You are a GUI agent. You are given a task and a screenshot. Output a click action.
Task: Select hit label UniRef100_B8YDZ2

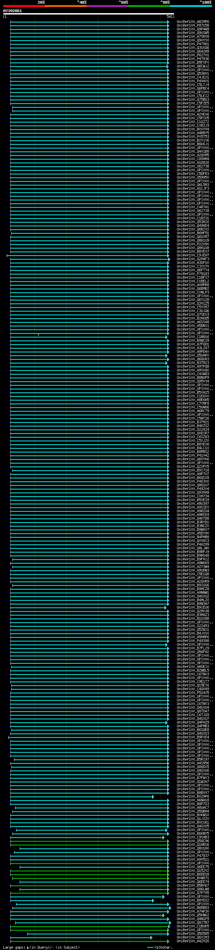[193, 900]
